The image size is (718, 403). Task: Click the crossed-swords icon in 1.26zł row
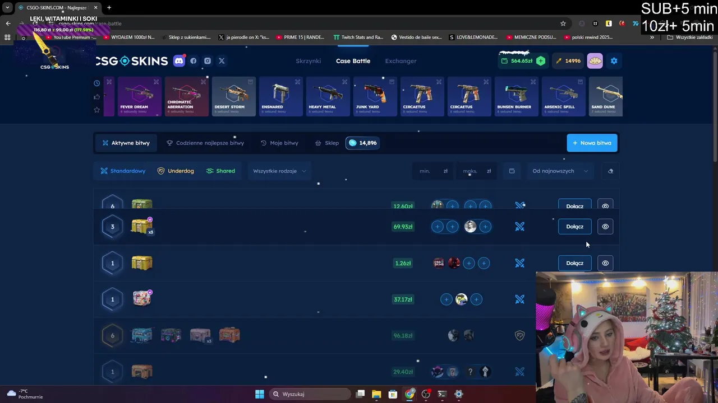coord(520,263)
